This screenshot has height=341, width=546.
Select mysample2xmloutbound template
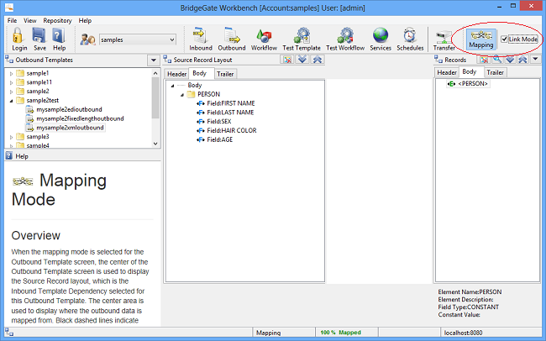pos(70,128)
